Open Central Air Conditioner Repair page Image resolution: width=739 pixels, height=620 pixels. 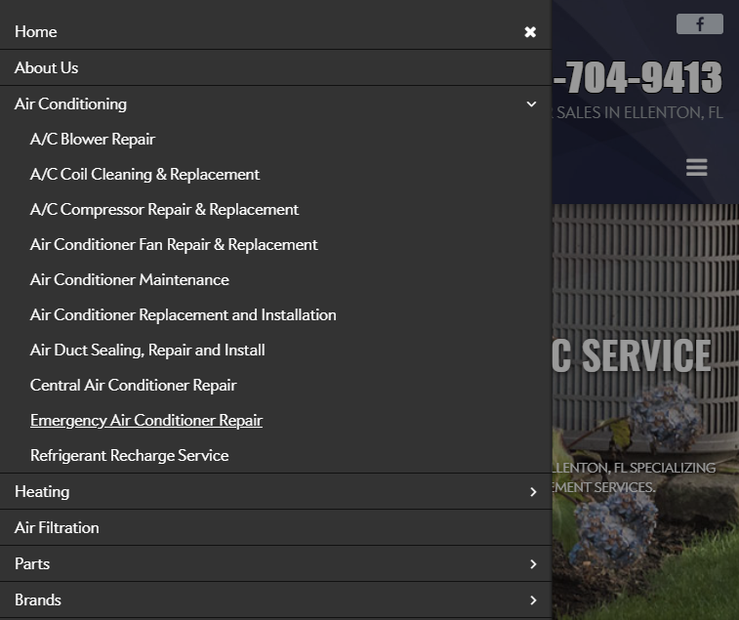(134, 386)
